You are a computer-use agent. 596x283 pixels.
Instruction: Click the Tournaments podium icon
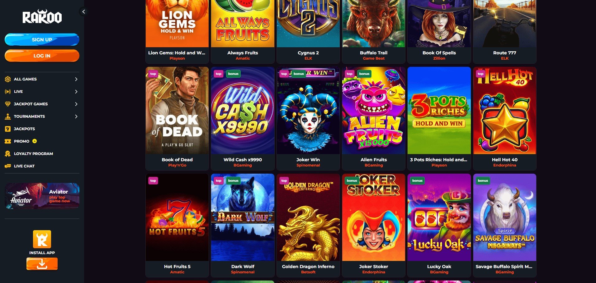click(x=8, y=116)
